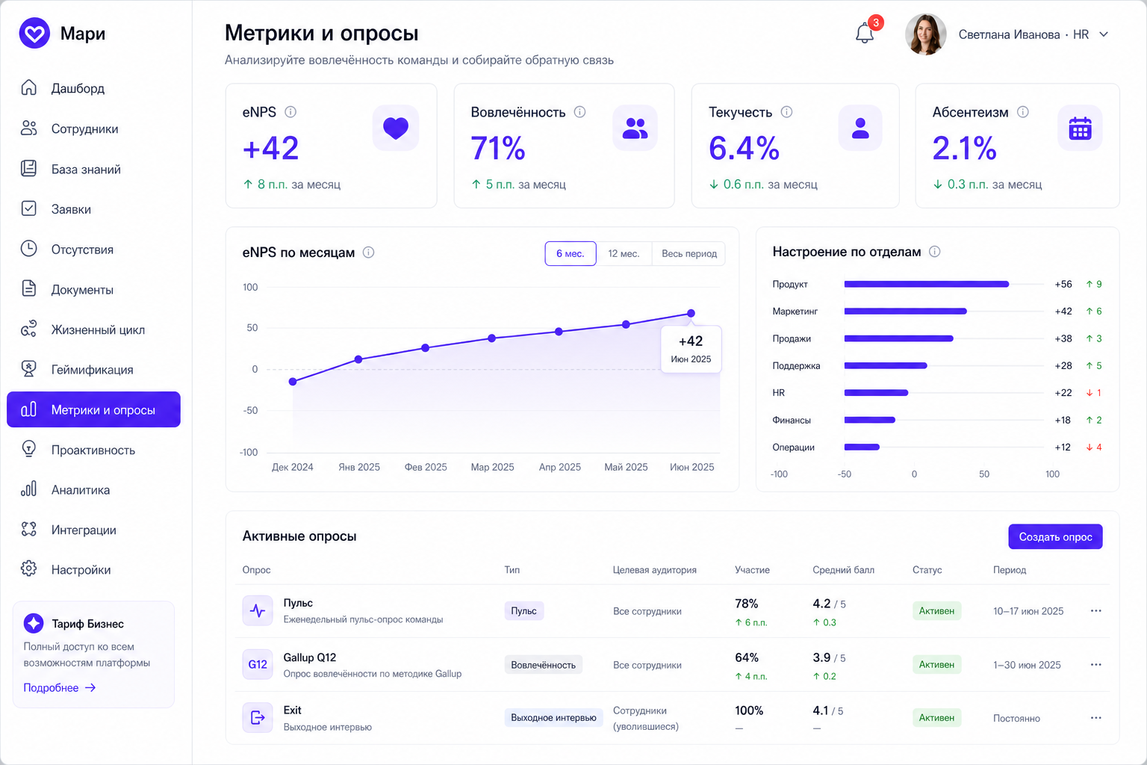
Task: Follow the Подробнее link
Action: point(60,687)
